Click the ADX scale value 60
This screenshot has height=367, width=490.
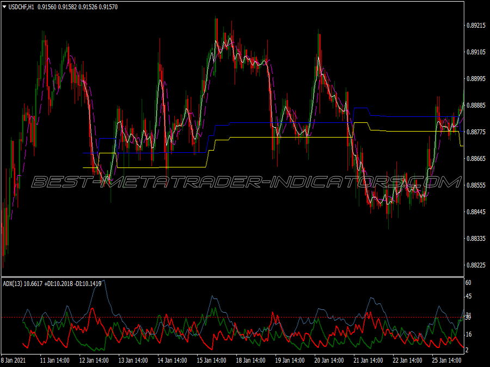click(x=468, y=283)
